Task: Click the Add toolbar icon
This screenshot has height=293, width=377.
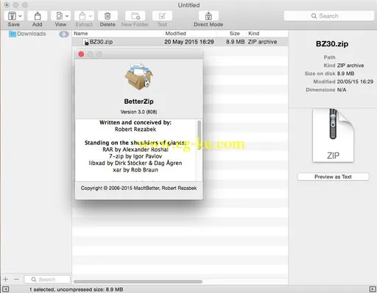Action: [x=38, y=16]
